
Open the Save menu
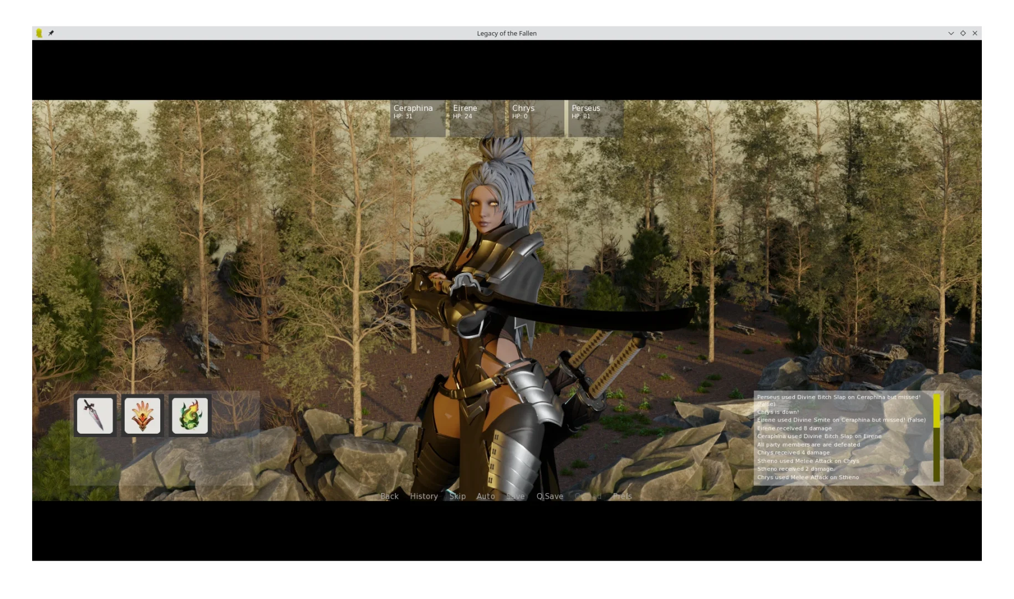click(x=515, y=496)
